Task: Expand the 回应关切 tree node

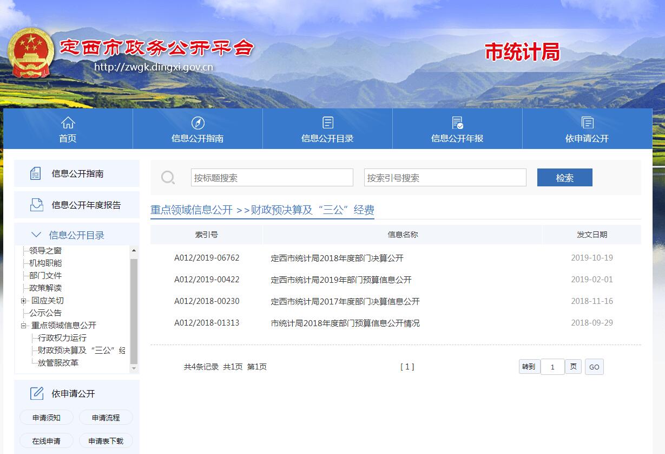Action: [23, 301]
